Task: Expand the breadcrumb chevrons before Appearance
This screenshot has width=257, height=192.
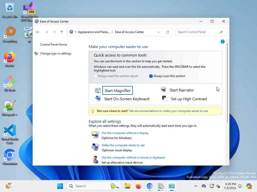Action: (76, 32)
